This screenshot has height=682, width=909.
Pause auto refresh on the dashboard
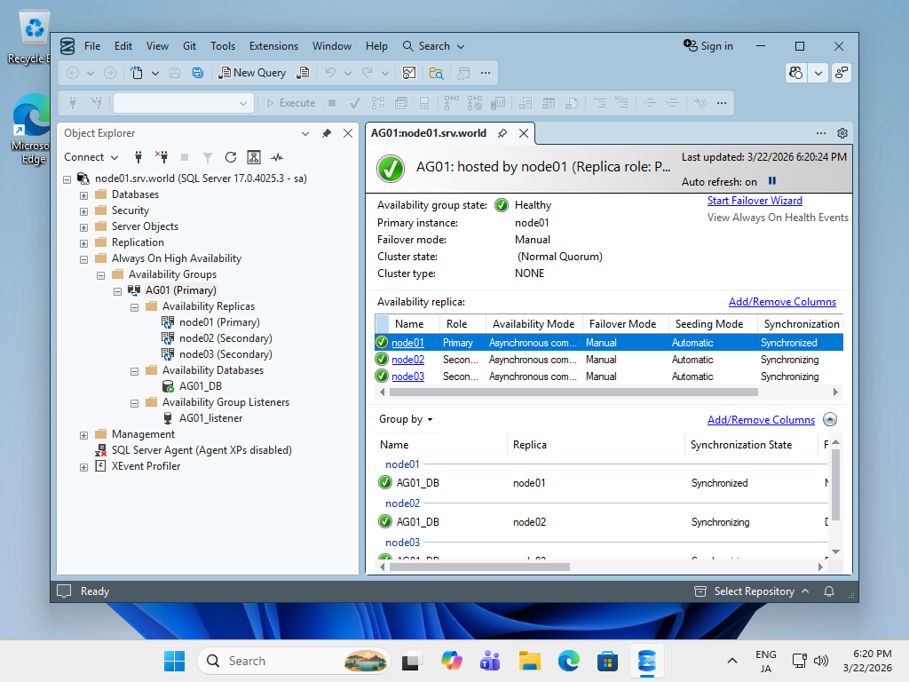click(x=772, y=181)
